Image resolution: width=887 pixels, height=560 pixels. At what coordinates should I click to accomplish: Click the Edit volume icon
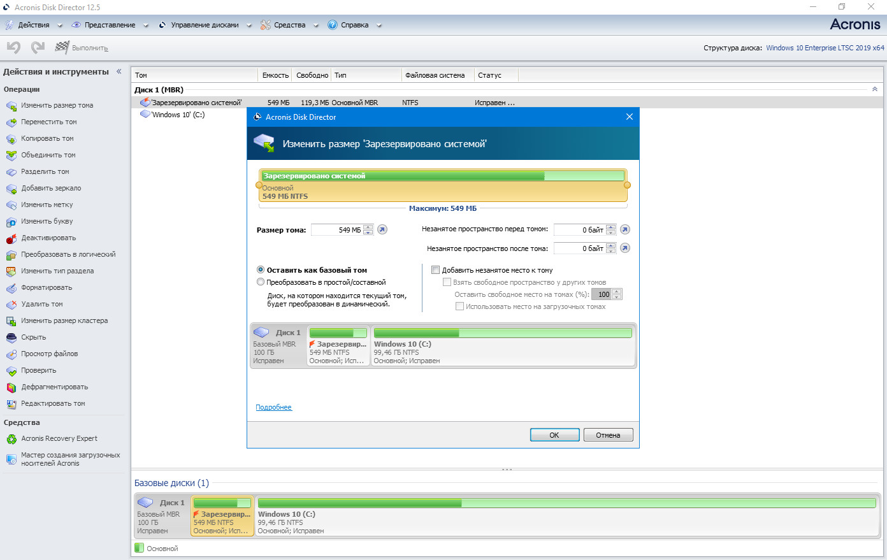(x=11, y=404)
